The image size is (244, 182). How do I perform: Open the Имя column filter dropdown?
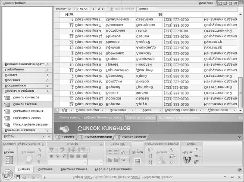click(x=160, y=110)
